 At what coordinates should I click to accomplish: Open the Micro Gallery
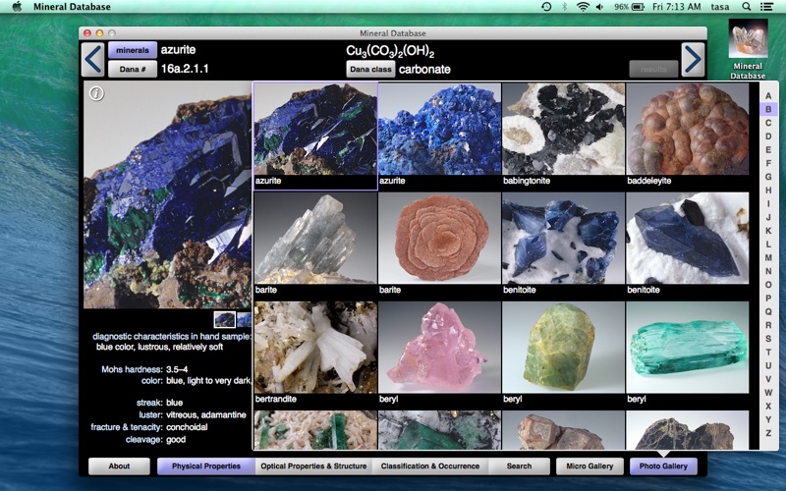click(x=589, y=466)
